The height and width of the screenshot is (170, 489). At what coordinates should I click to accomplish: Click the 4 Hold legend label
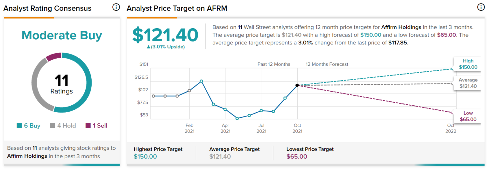coord(67,126)
